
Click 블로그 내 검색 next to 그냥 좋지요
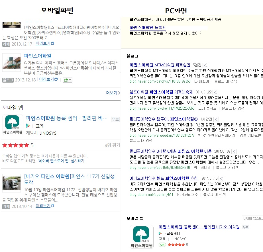tap(233, 108)
